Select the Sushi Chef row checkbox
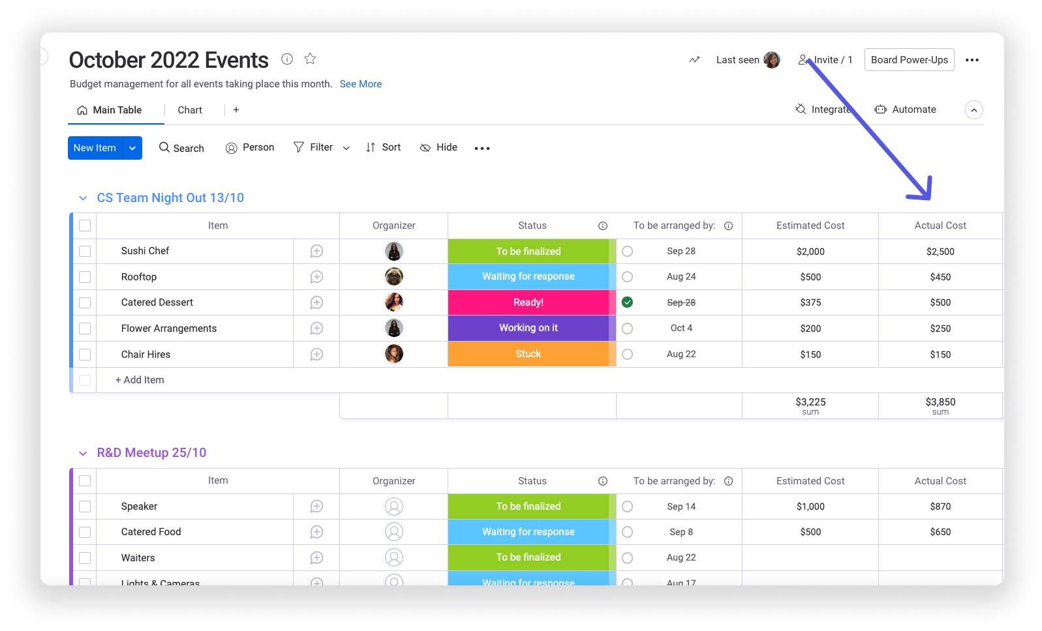Screen dimensions: 1042x631 tap(85, 251)
